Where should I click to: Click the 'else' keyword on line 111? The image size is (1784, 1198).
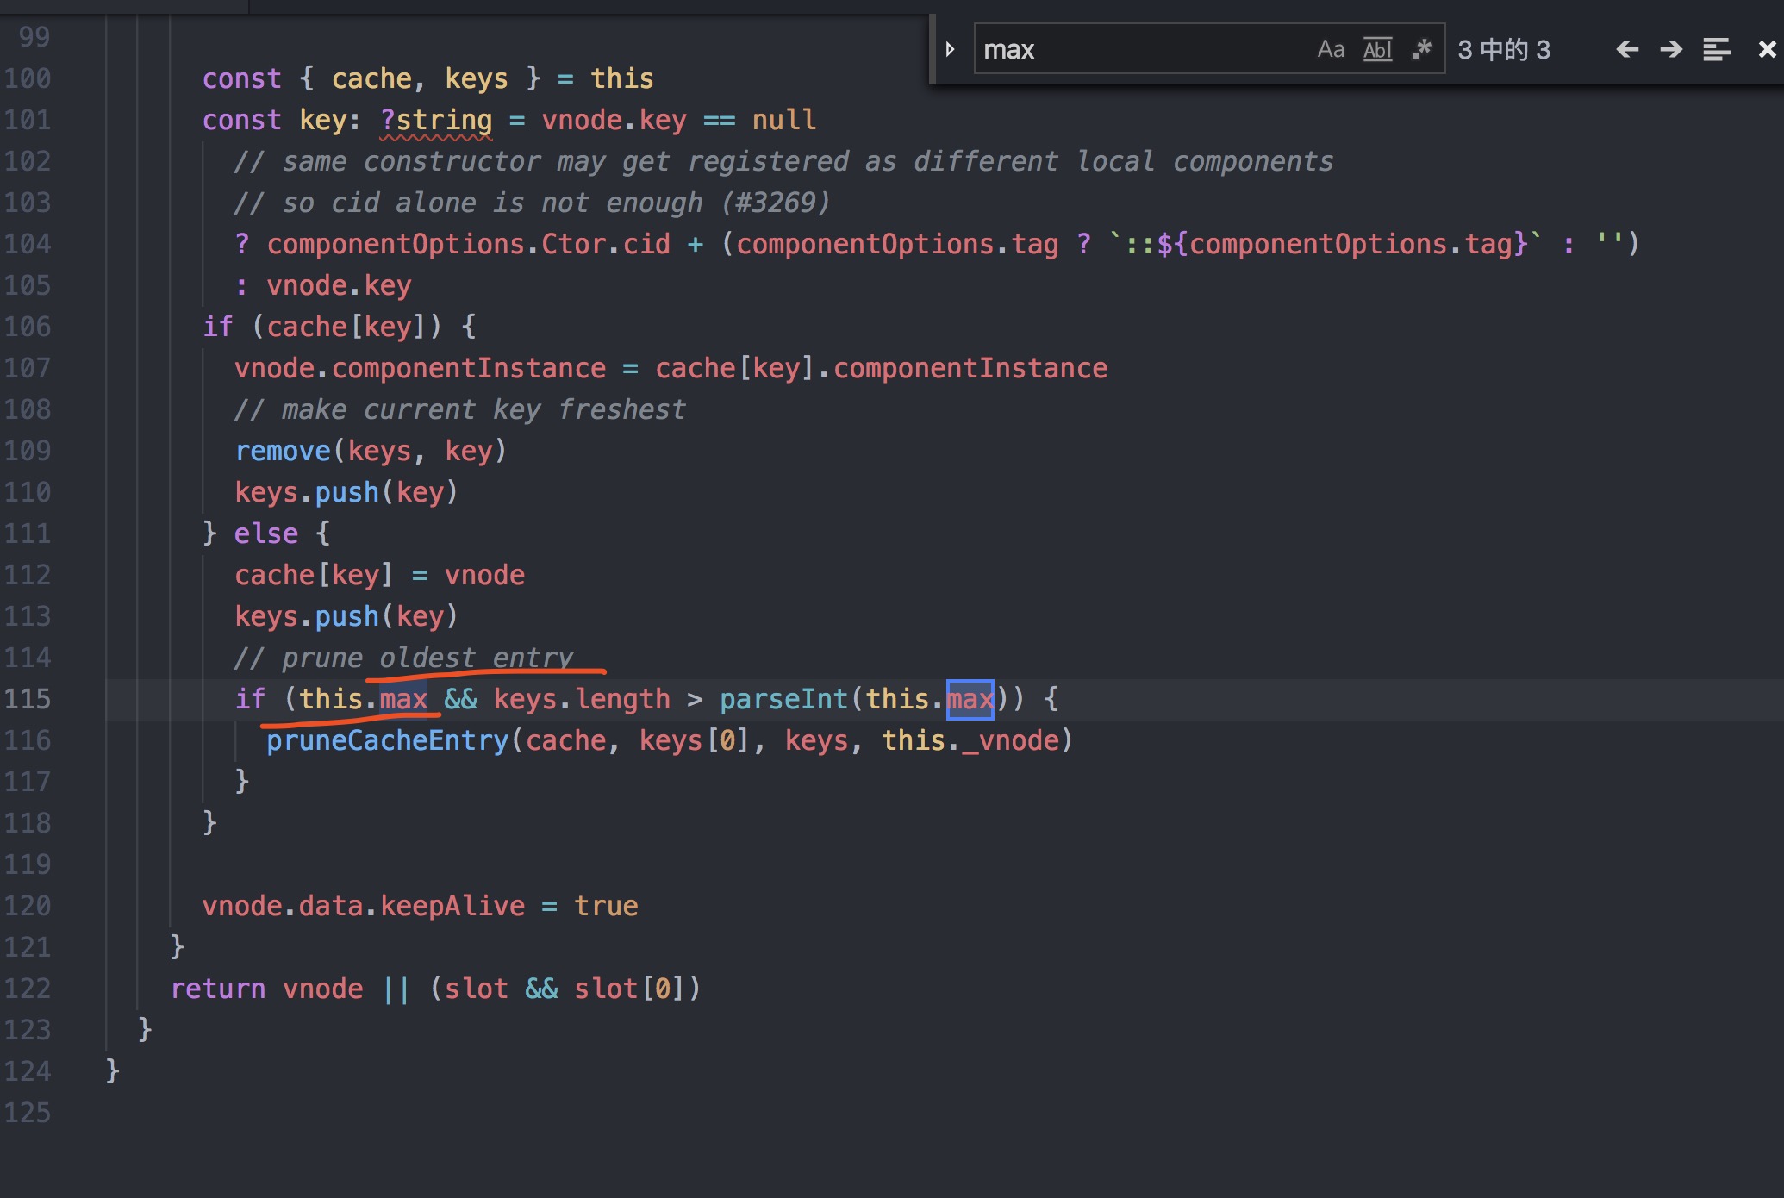[x=266, y=533]
